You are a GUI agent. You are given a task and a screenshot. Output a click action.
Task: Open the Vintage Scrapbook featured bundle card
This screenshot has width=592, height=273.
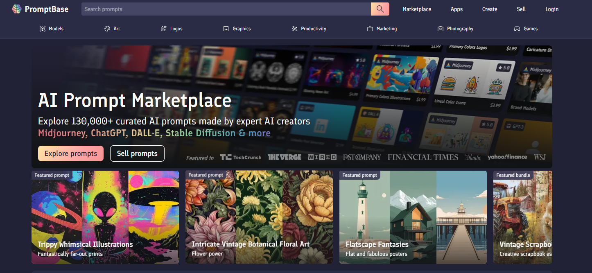point(523,217)
